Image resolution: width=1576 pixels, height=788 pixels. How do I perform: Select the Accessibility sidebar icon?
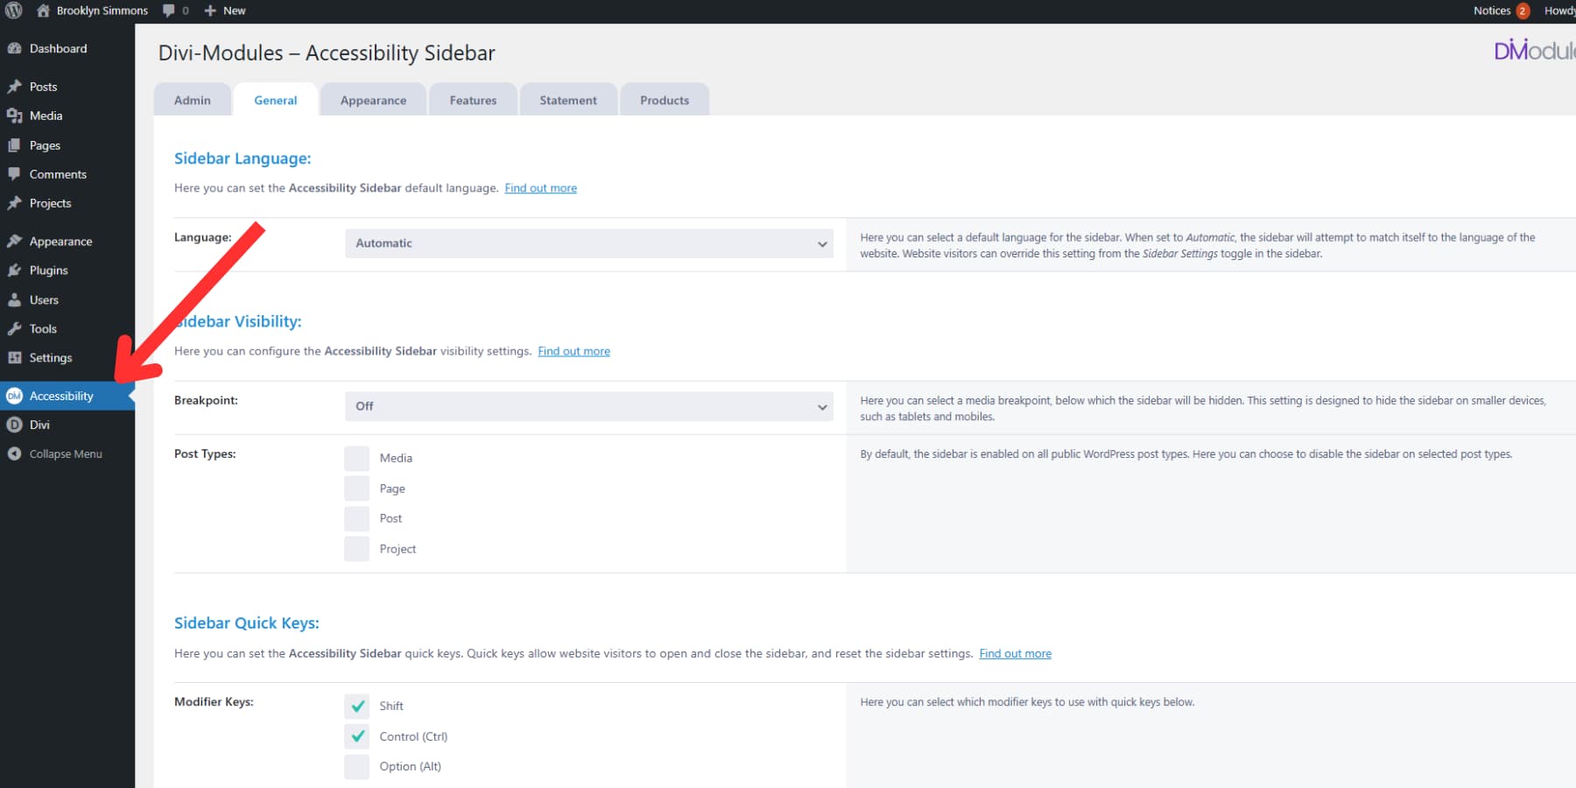click(x=15, y=396)
